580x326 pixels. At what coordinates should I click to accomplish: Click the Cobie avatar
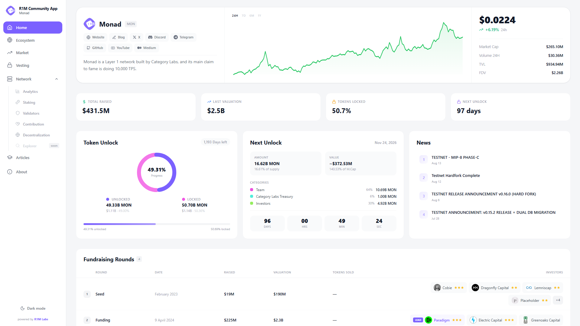point(437,288)
